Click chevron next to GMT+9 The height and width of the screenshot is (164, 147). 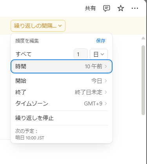coord(106,103)
